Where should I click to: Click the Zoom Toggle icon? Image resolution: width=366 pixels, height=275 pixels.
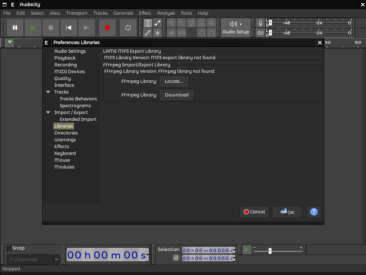click(211, 23)
